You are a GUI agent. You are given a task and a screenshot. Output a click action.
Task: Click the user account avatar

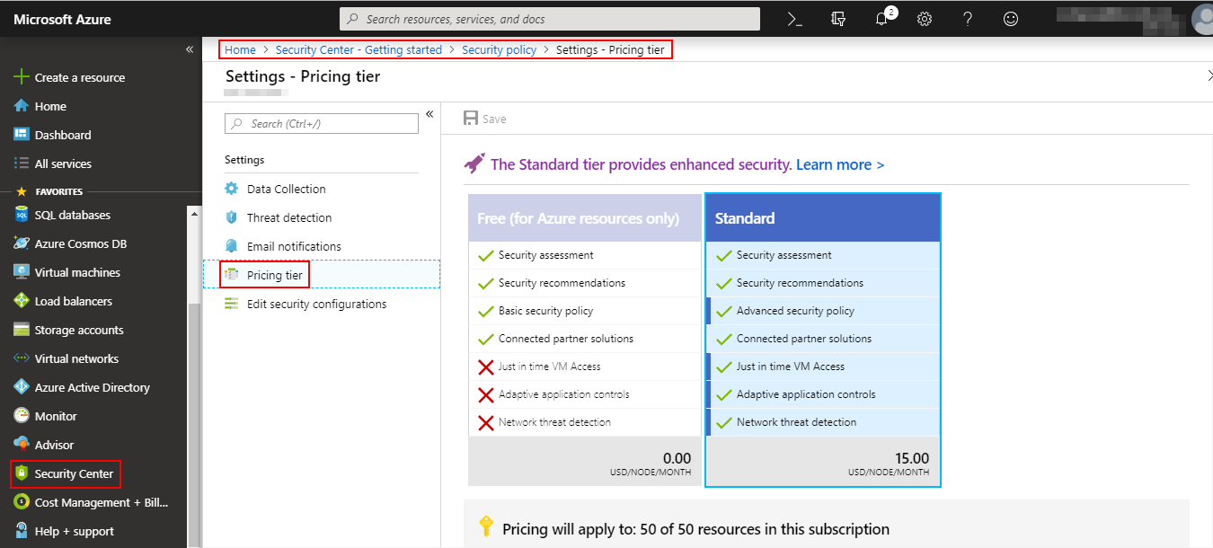tap(1203, 18)
